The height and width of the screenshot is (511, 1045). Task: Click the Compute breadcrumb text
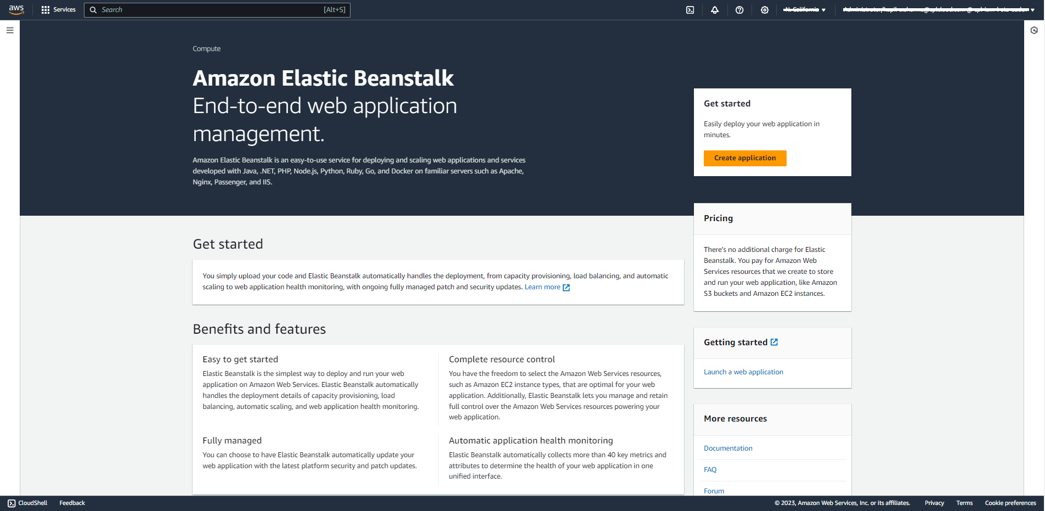(x=206, y=49)
